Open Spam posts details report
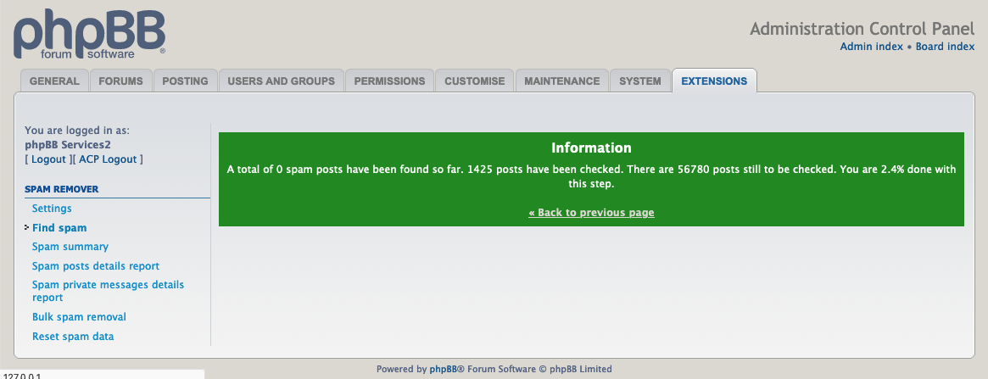The height and width of the screenshot is (379, 988). [x=96, y=266]
